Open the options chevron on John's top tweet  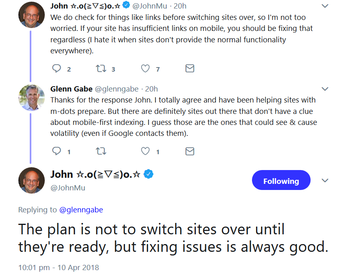(325, 6)
